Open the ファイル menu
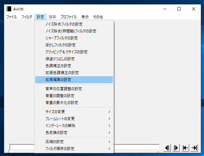Image resolution: width=204 pixels, height=156 pixels. click(12, 17)
